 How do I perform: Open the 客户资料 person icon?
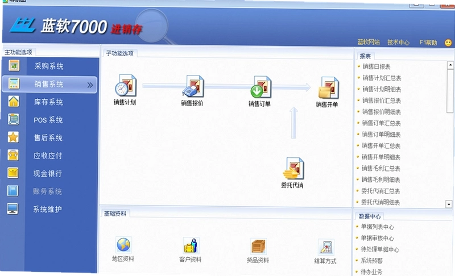tap(191, 245)
